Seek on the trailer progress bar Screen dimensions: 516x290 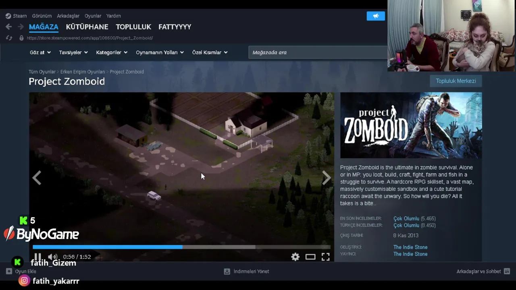pyautogui.click(x=181, y=247)
